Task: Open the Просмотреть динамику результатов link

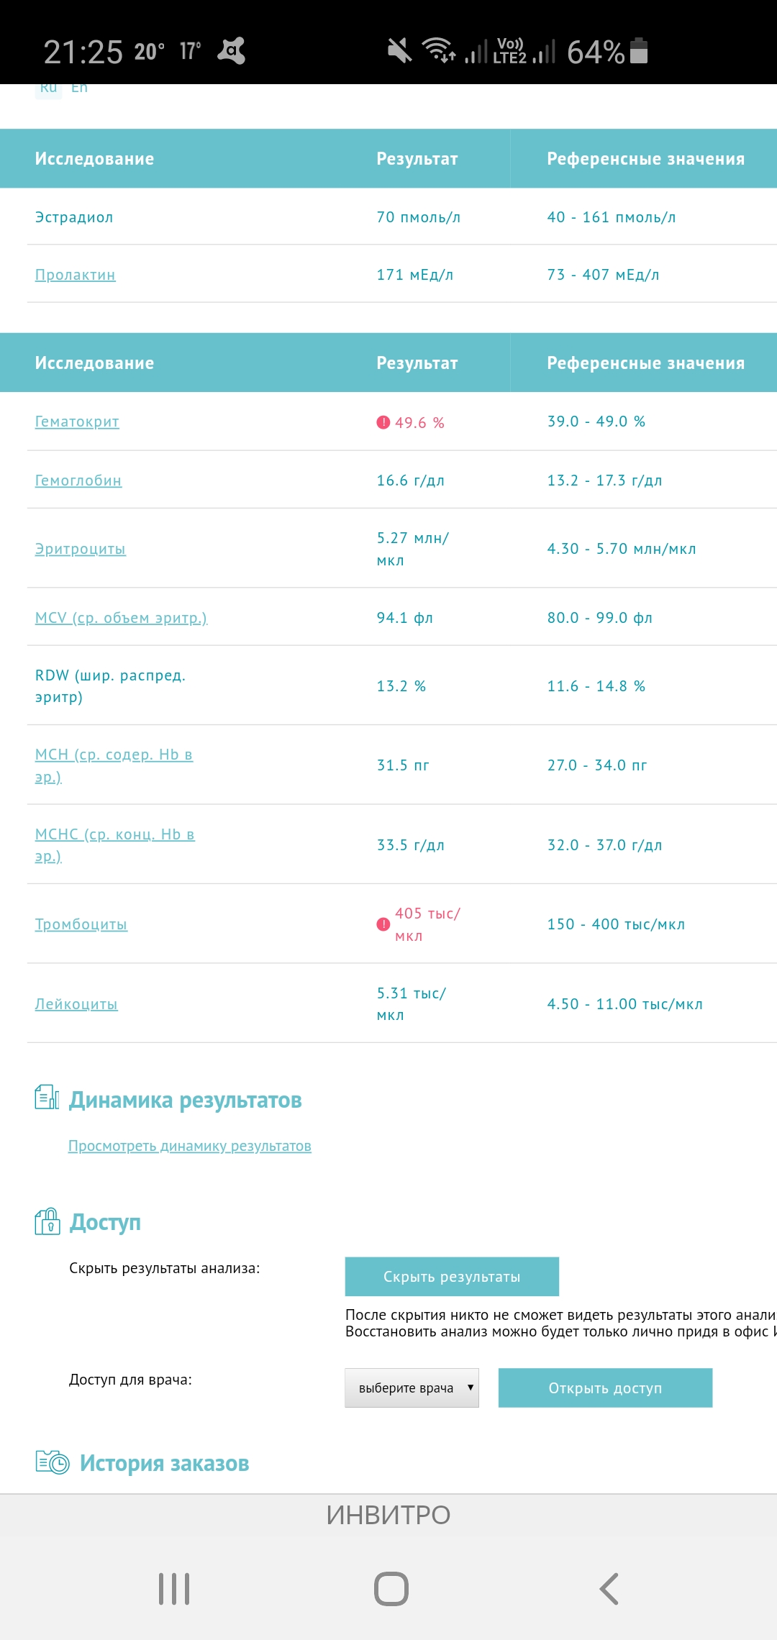Action: pyautogui.click(x=190, y=1146)
